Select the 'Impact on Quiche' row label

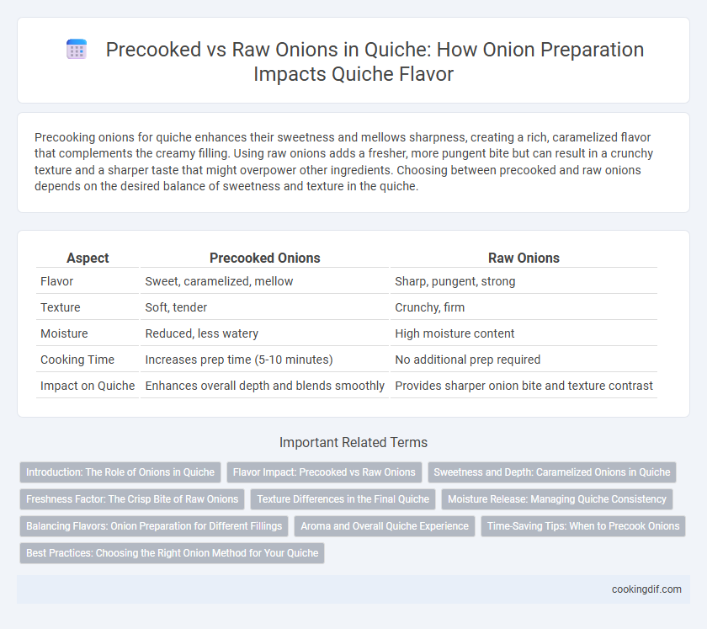point(88,386)
